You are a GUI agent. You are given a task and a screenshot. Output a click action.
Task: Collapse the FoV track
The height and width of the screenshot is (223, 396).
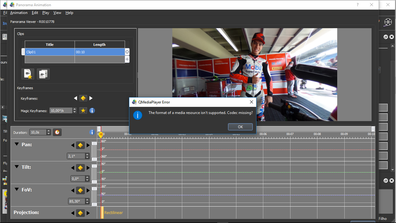[x=17, y=190]
